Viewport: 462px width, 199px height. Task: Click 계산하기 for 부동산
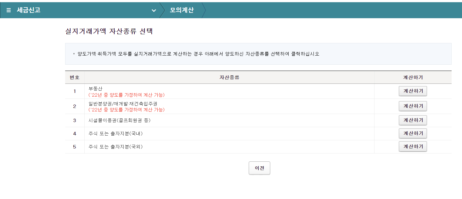click(x=413, y=91)
